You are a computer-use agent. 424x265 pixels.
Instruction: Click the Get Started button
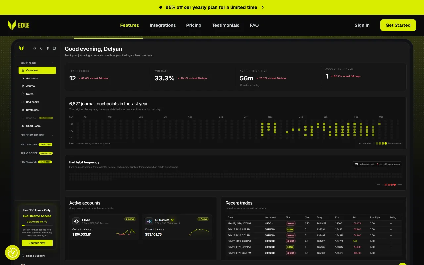click(398, 25)
